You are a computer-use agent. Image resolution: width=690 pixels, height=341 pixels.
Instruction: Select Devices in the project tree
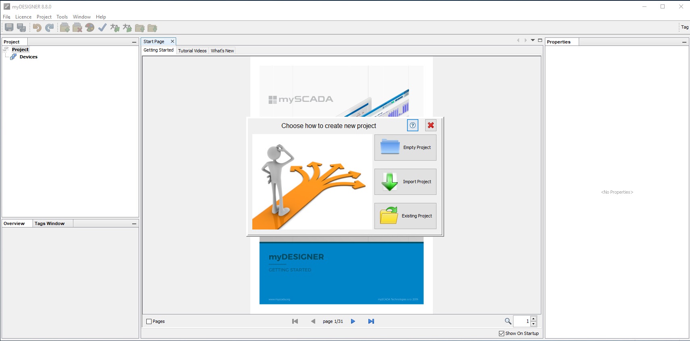click(29, 57)
